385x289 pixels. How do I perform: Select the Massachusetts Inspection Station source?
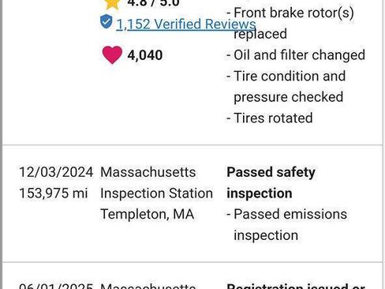pos(156,182)
